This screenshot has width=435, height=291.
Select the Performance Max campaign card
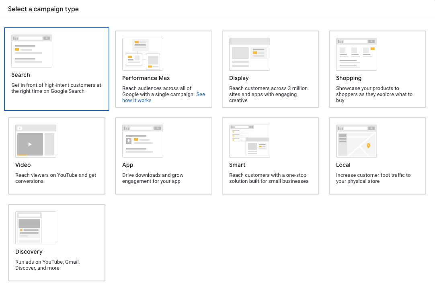pyautogui.click(x=163, y=68)
